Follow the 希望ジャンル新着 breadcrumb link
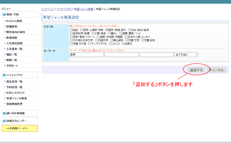The width and height of the screenshot is (231, 143). [x=83, y=9]
